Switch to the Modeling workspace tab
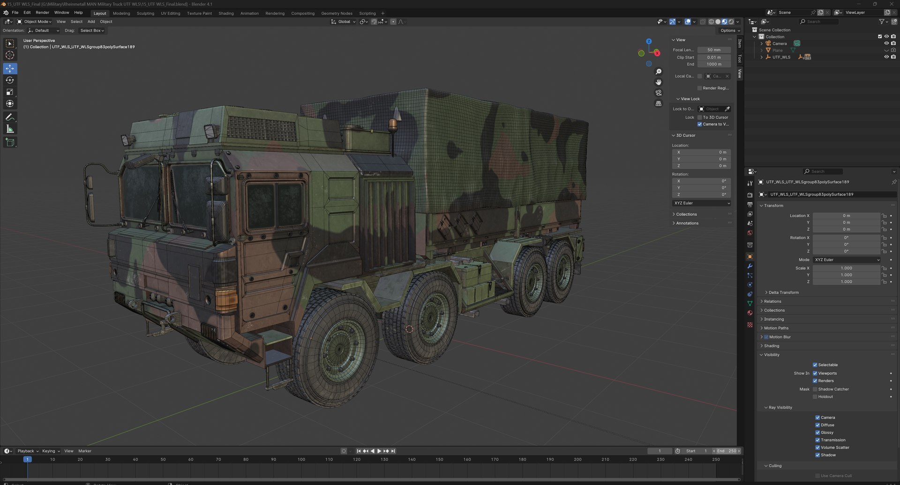 coord(121,14)
